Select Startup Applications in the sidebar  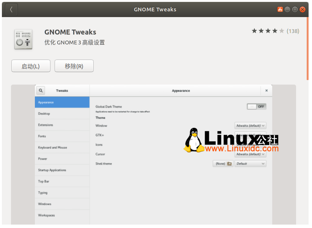coord(62,170)
